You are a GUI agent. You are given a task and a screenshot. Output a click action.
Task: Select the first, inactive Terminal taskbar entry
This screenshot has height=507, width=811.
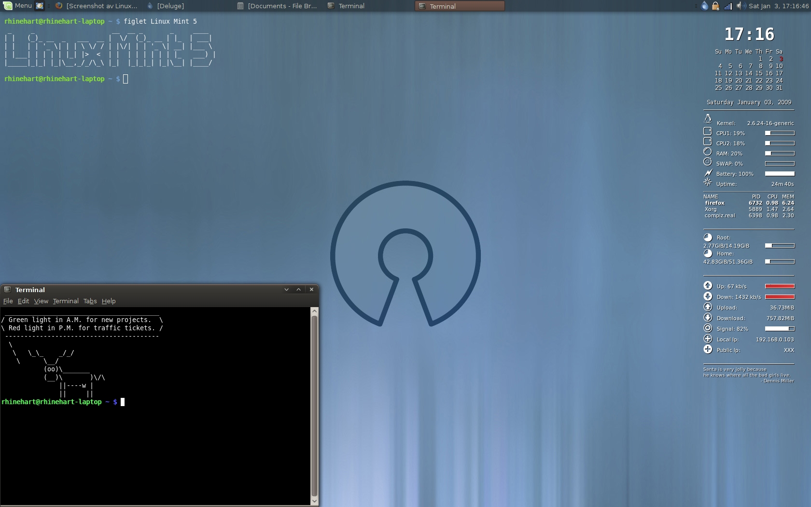pos(346,6)
